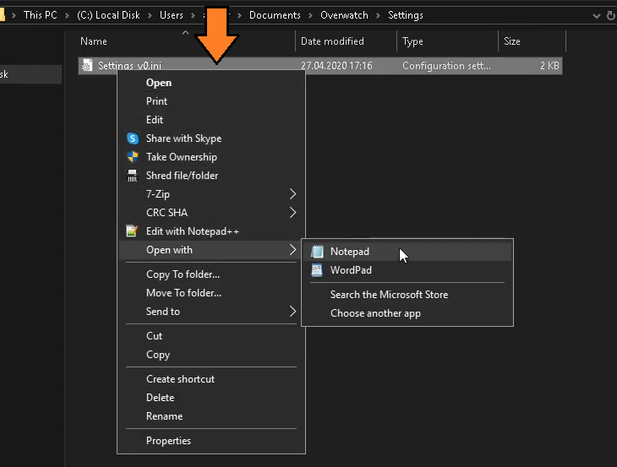This screenshot has height=467, width=617.
Task: Open the address bar history dropdown
Action: coord(597,16)
